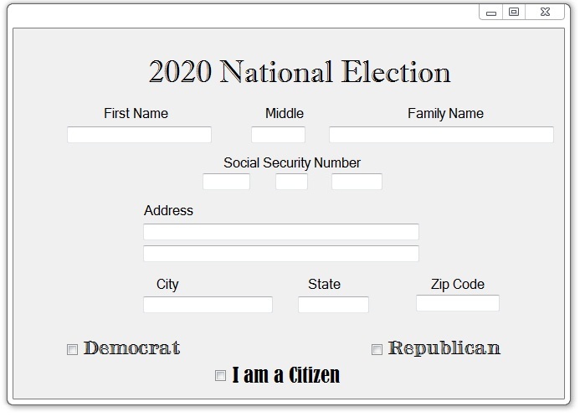This screenshot has height=417, width=580.
Task: Click the State input field
Action: pos(333,305)
